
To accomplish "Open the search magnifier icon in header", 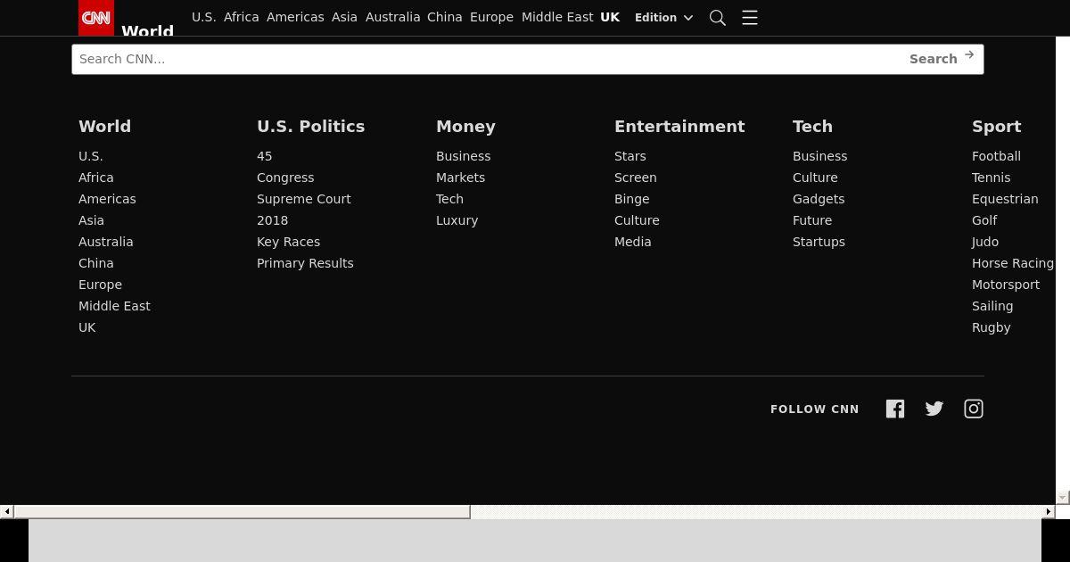I will tap(717, 18).
